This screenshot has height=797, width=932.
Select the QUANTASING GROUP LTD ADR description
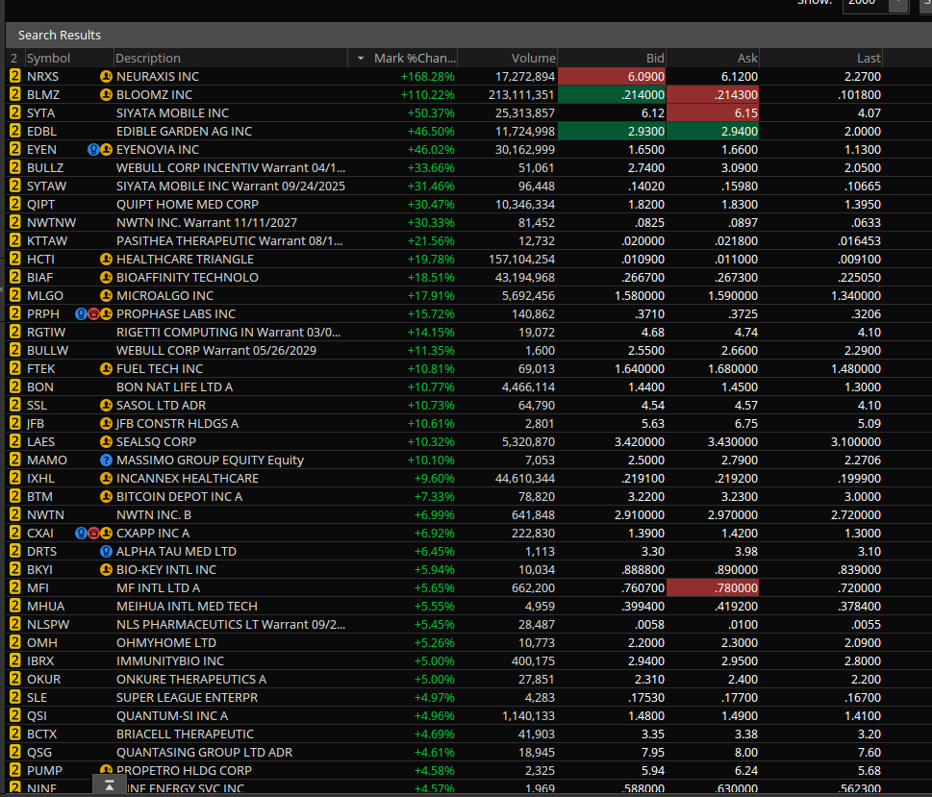[205, 753]
